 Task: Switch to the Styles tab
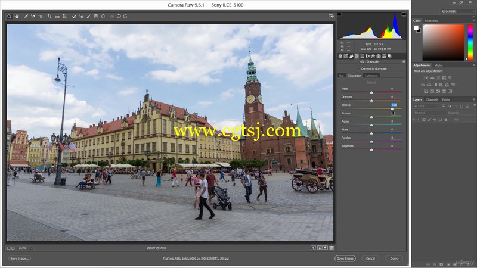pyautogui.click(x=438, y=65)
